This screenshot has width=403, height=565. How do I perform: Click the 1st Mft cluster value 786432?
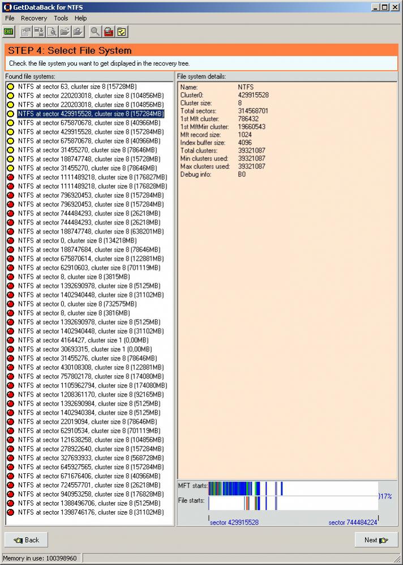(248, 119)
